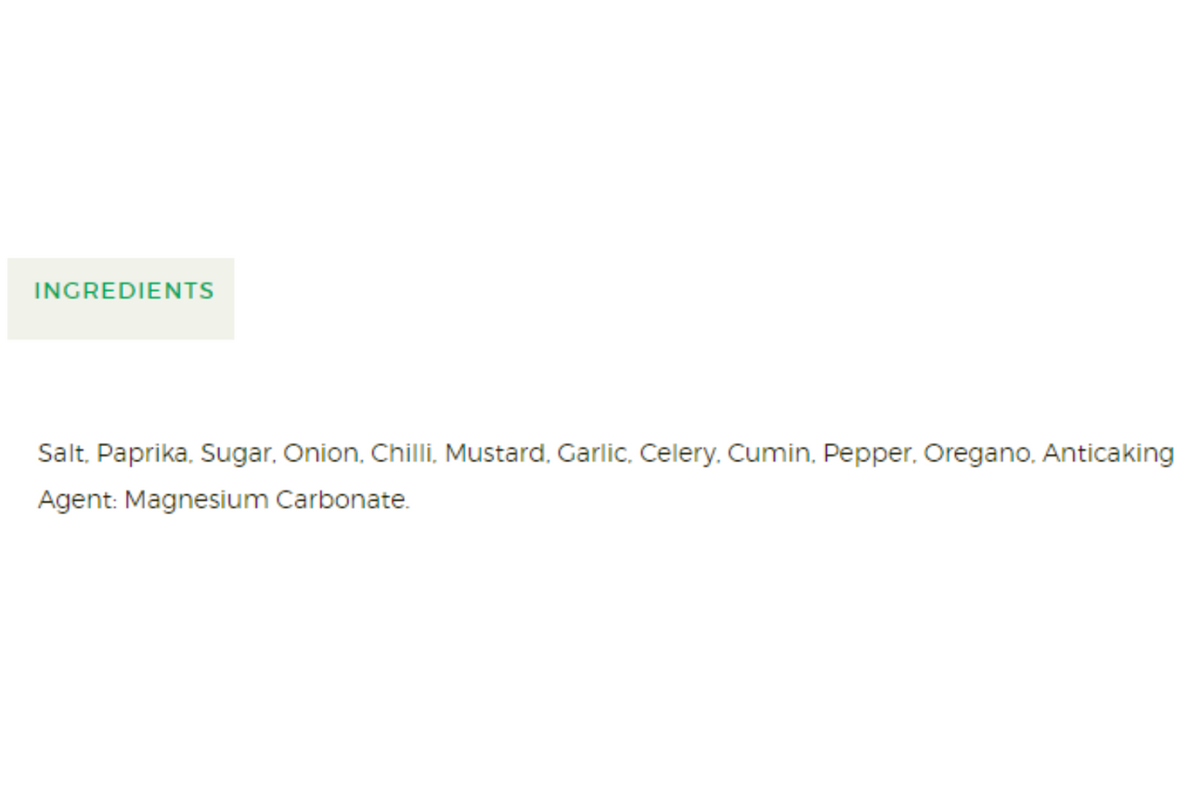Screen dimensions: 1188x791
Task: Click the word Sugar
Action: click(236, 455)
